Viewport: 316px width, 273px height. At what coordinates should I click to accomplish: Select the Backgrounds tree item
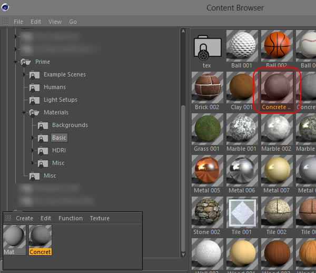(70, 125)
